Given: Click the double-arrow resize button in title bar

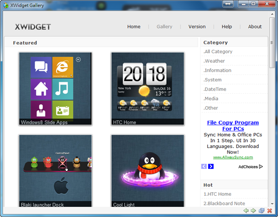Looking at the screenshot, I should click(x=228, y=4).
